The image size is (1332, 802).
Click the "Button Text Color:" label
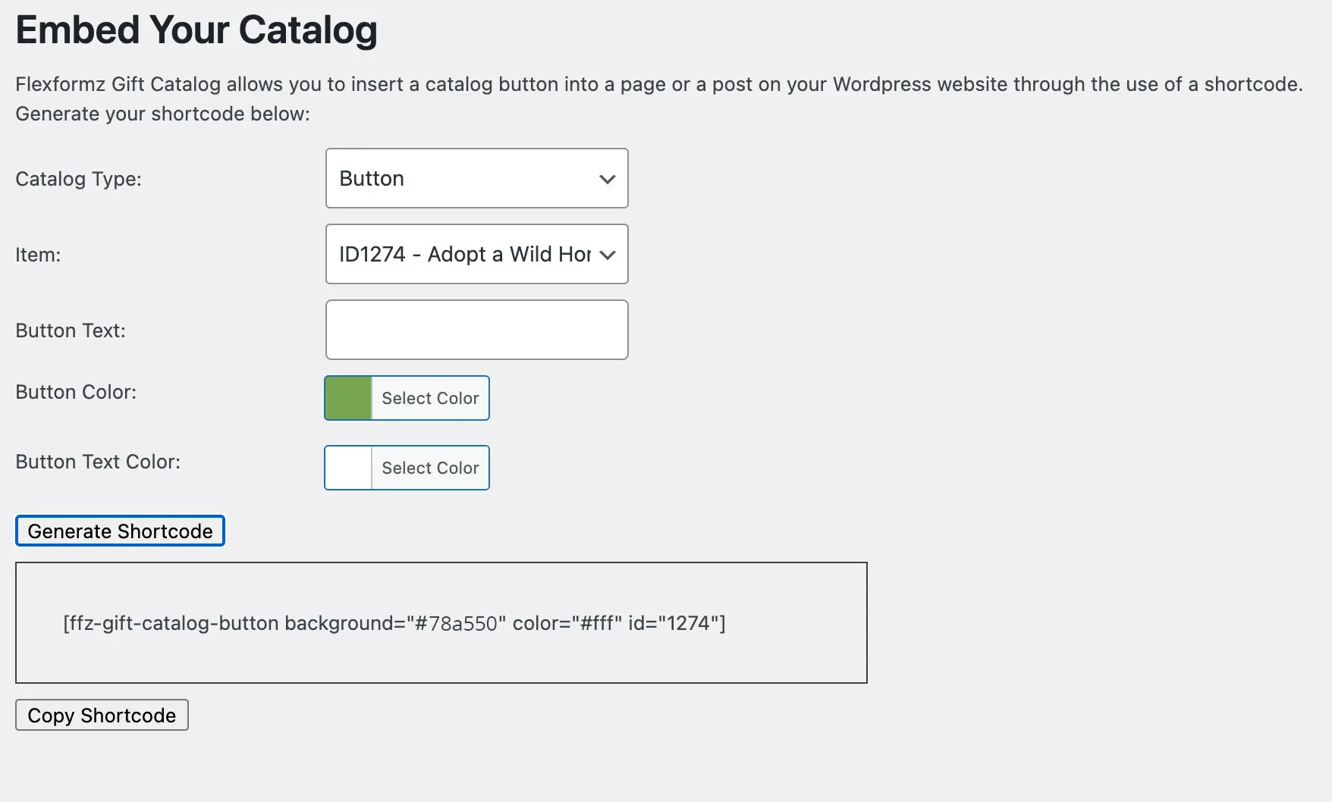(x=98, y=462)
